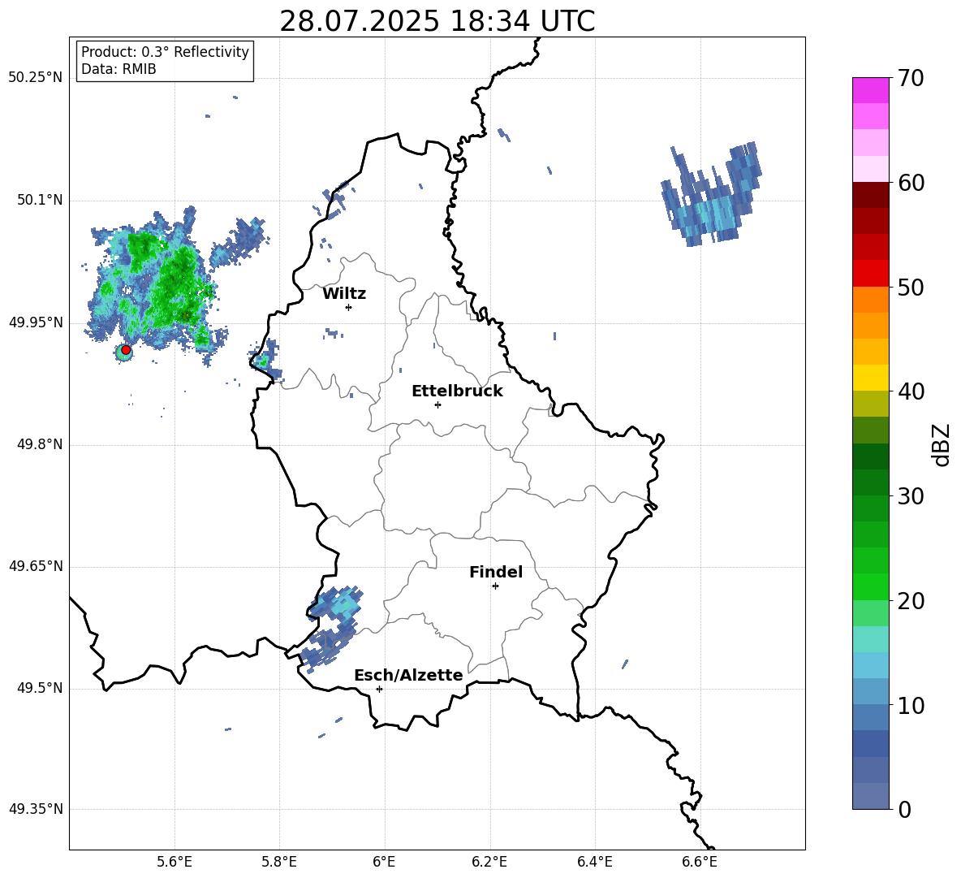Click the 70 tick on the colorbar
The image size is (961, 878).
point(911,79)
